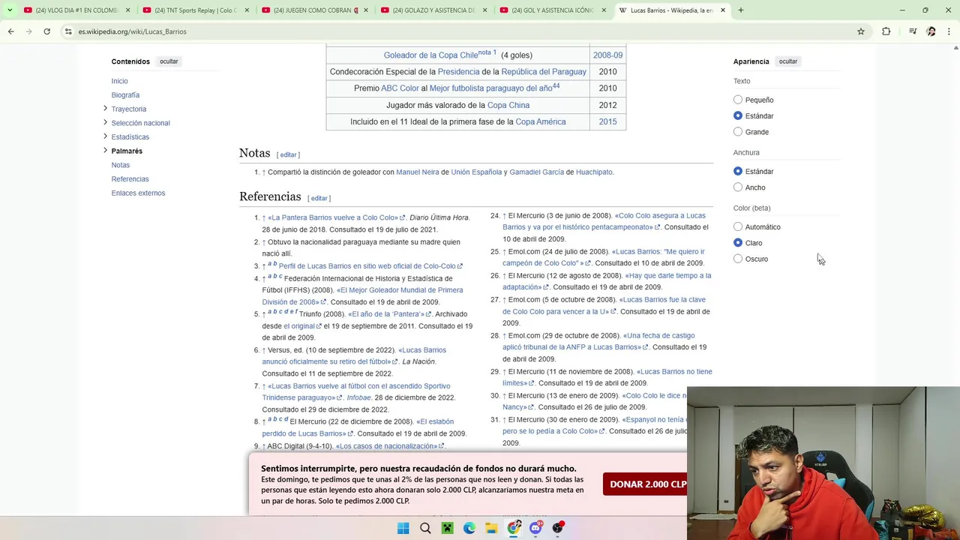Select Estándar width option
This screenshot has width=960, height=540.
coord(738,171)
